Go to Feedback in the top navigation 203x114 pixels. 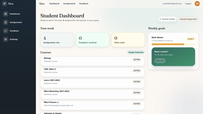pos(84,4)
